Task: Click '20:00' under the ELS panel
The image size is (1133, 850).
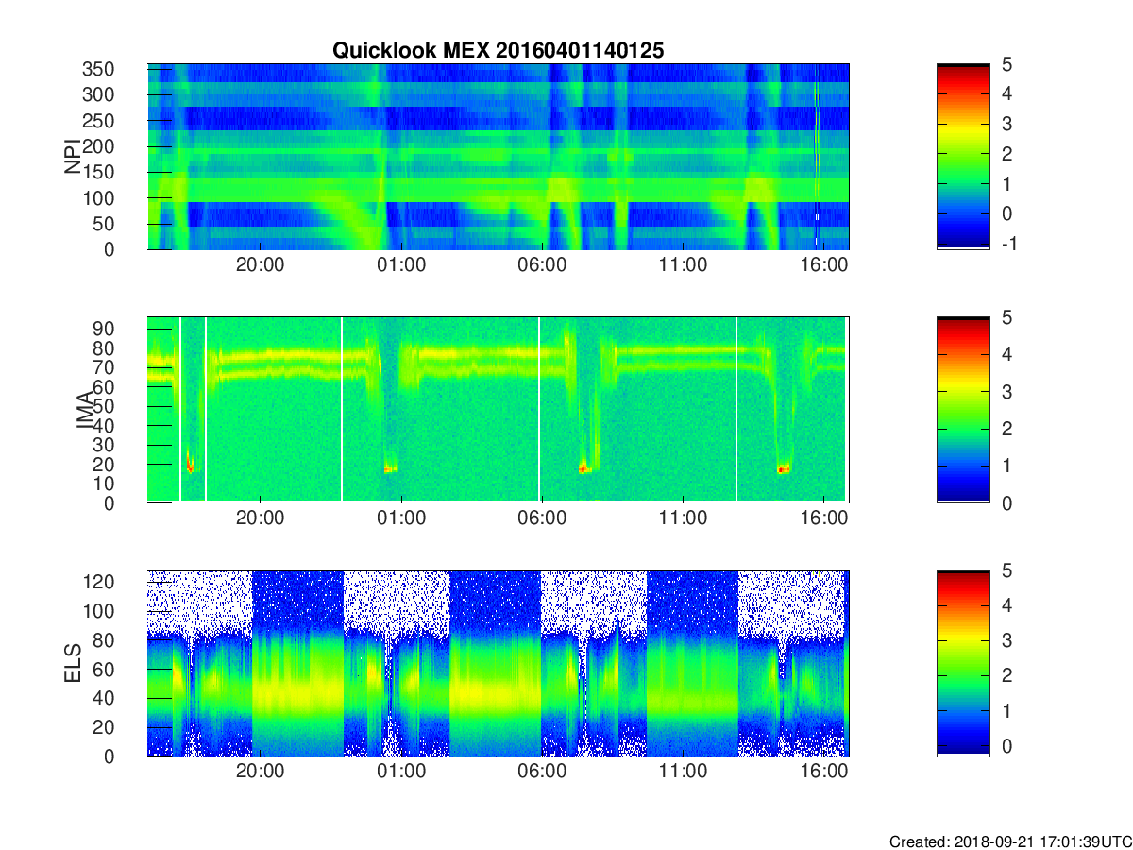Action: click(260, 772)
